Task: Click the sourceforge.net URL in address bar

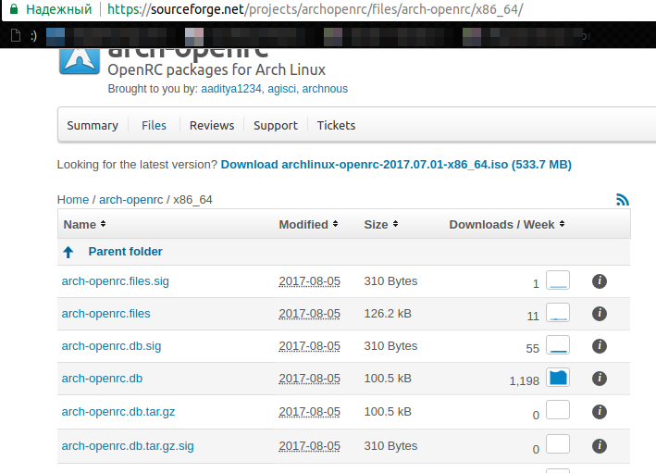Action: [315, 9]
